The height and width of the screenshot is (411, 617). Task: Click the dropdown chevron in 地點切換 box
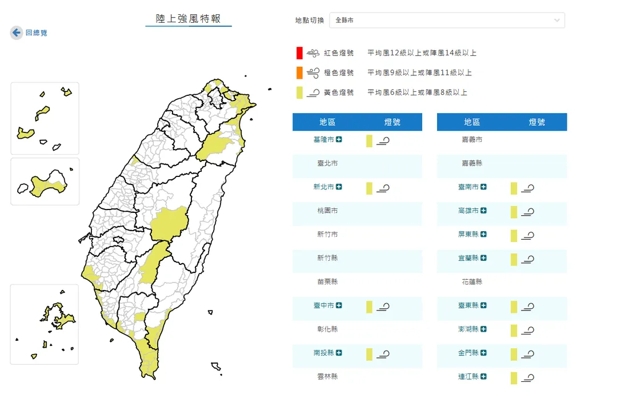(557, 20)
